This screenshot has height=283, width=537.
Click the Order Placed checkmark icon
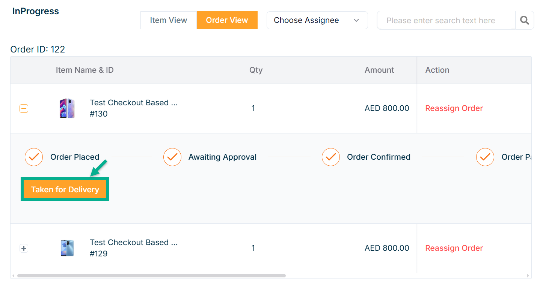click(x=34, y=157)
